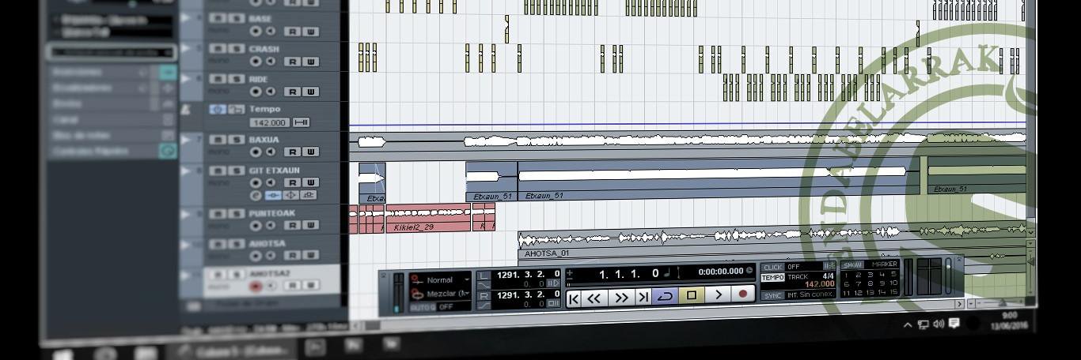The height and width of the screenshot is (360, 1081).
Task: Click the transport Record button
Action: pos(742,294)
